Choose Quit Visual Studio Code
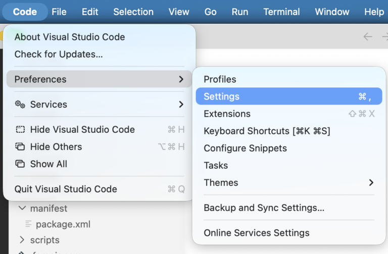This screenshot has height=254, width=388. tap(99, 189)
